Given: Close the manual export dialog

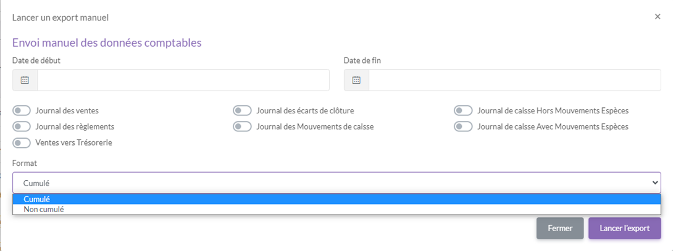Looking at the screenshot, I should pos(658,17).
